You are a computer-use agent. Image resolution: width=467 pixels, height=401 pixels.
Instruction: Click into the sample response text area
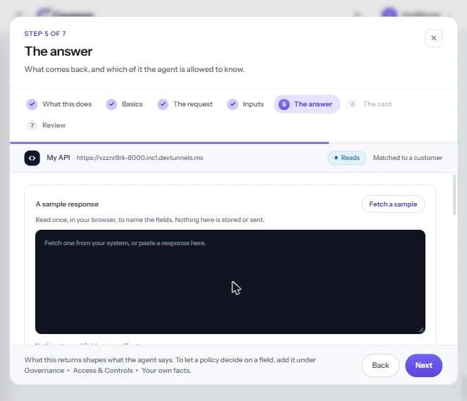pyautogui.click(x=230, y=282)
